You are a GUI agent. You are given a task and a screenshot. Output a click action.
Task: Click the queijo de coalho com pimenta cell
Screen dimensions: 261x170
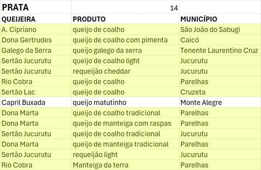(x=125, y=40)
